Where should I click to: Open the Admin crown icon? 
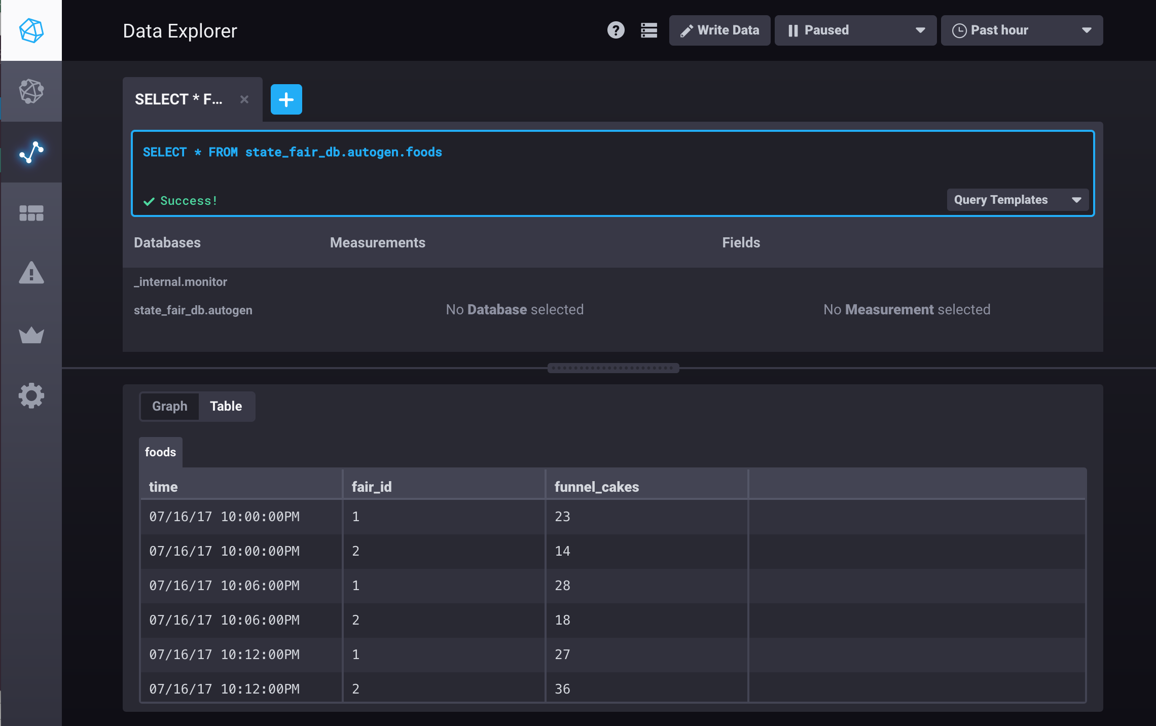click(31, 335)
